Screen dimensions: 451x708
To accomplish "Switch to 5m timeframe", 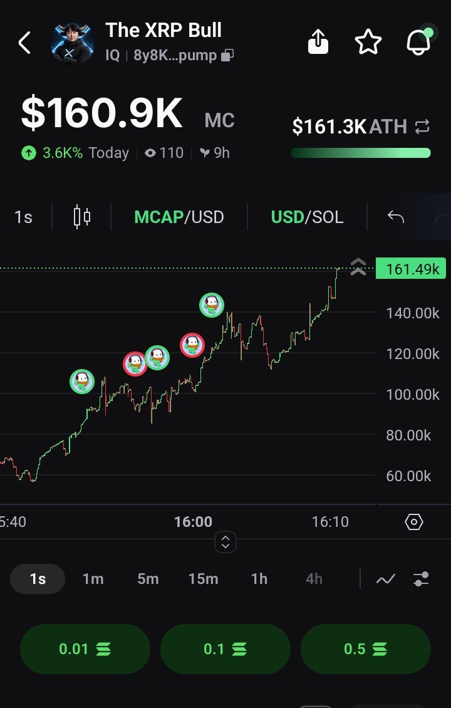I will tap(148, 579).
